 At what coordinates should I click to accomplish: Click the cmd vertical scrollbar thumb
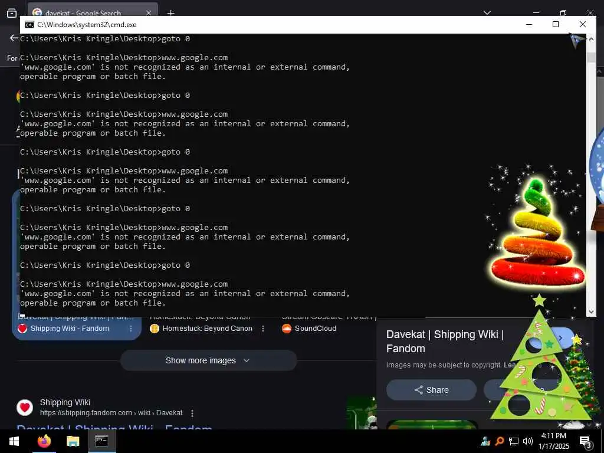[591, 57]
